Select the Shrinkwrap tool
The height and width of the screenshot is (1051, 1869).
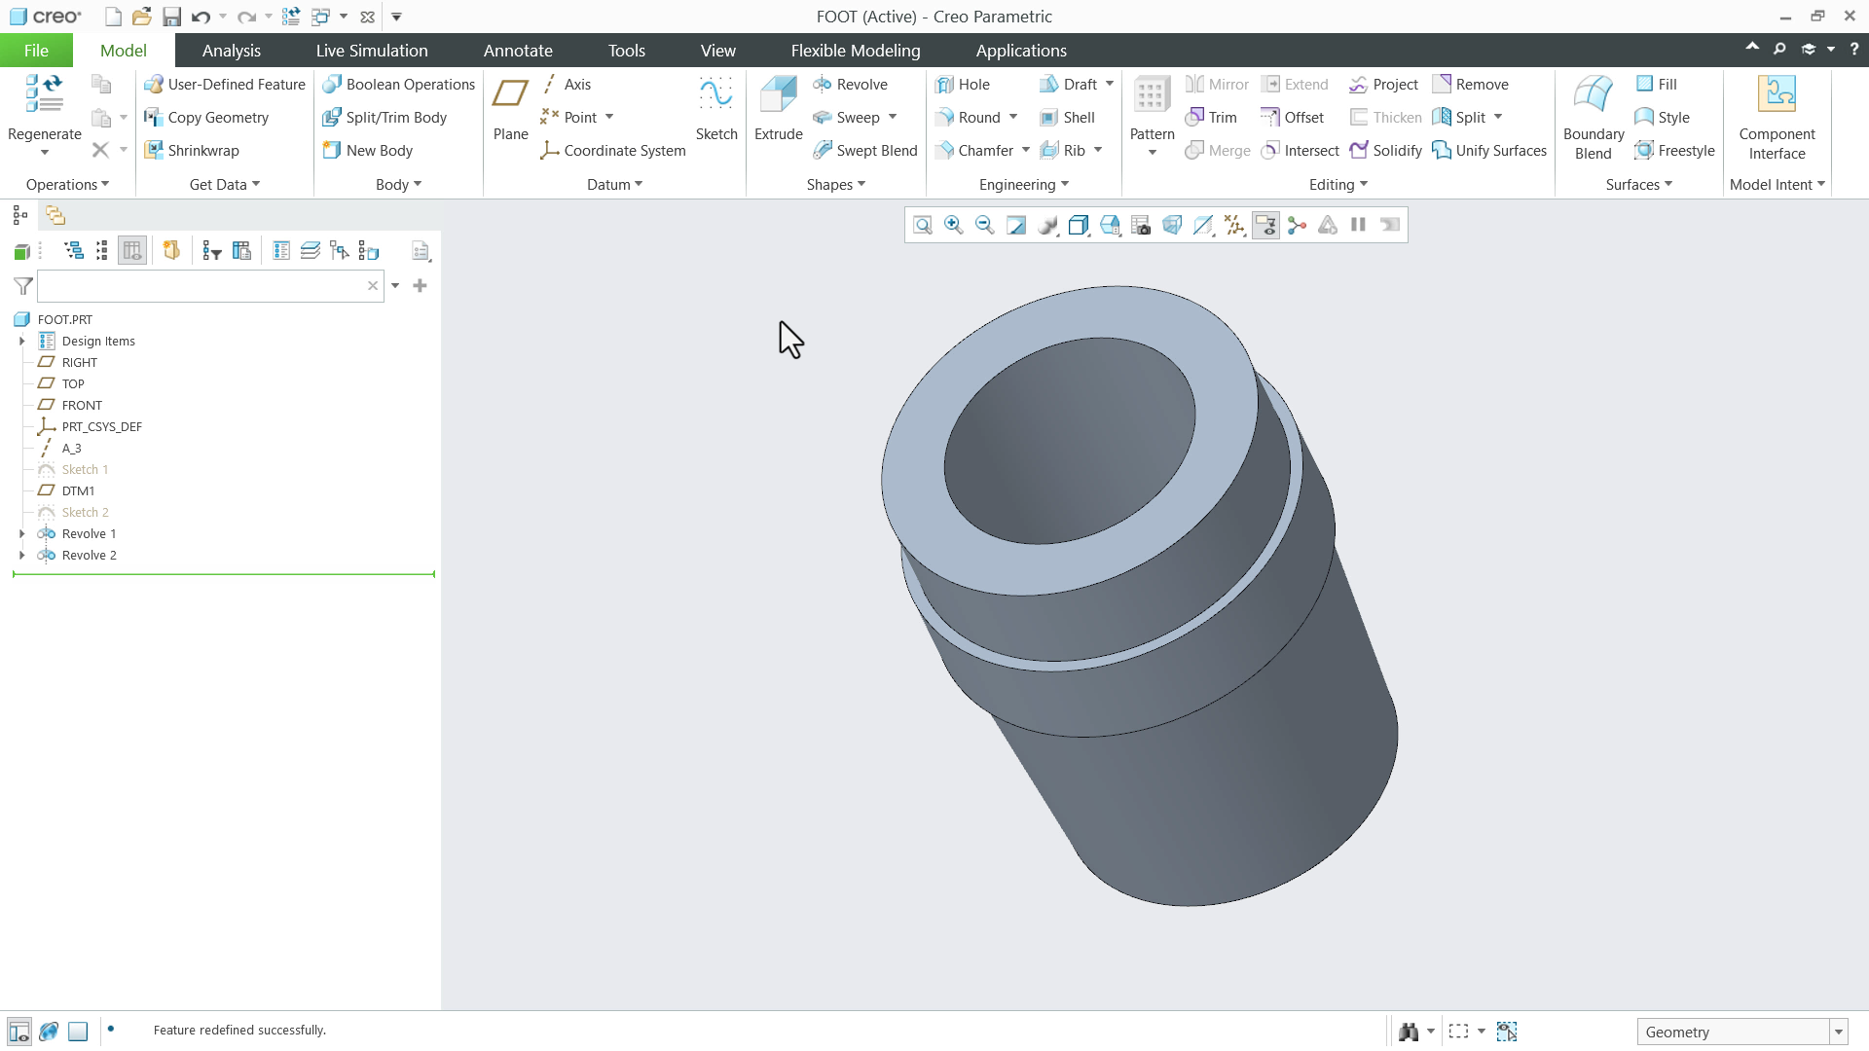tap(192, 150)
